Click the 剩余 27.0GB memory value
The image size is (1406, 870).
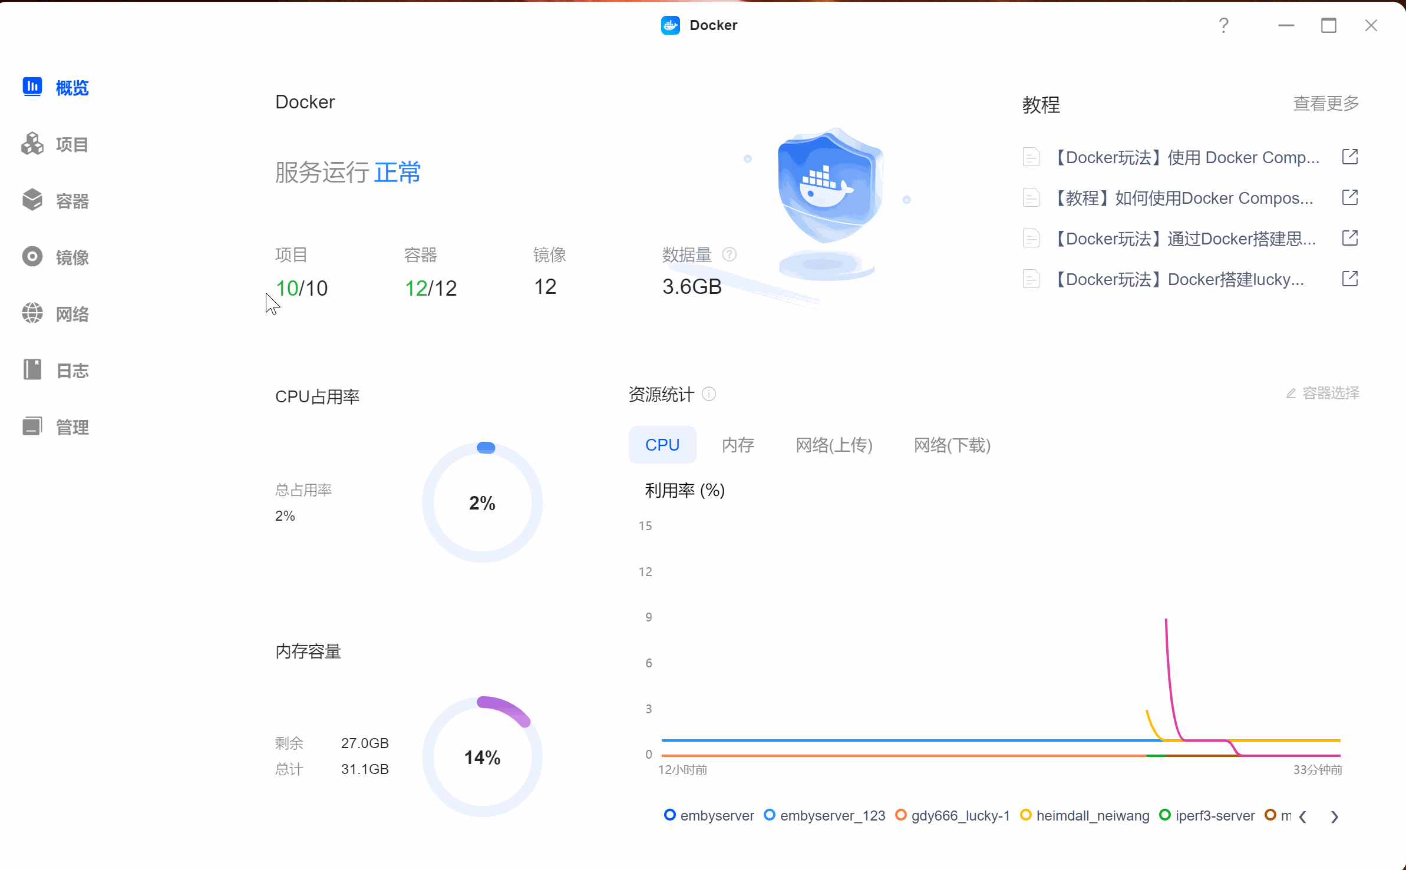point(365,743)
